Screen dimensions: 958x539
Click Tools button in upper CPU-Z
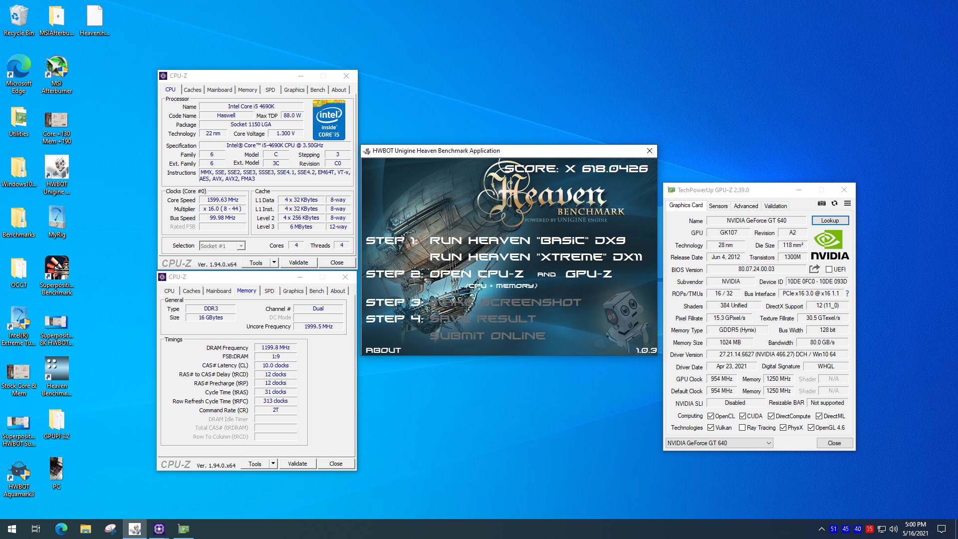[256, 263]
